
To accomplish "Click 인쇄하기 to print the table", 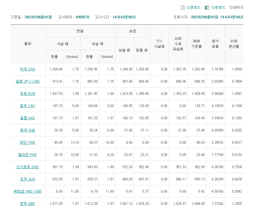I will [x=236, y=8].
